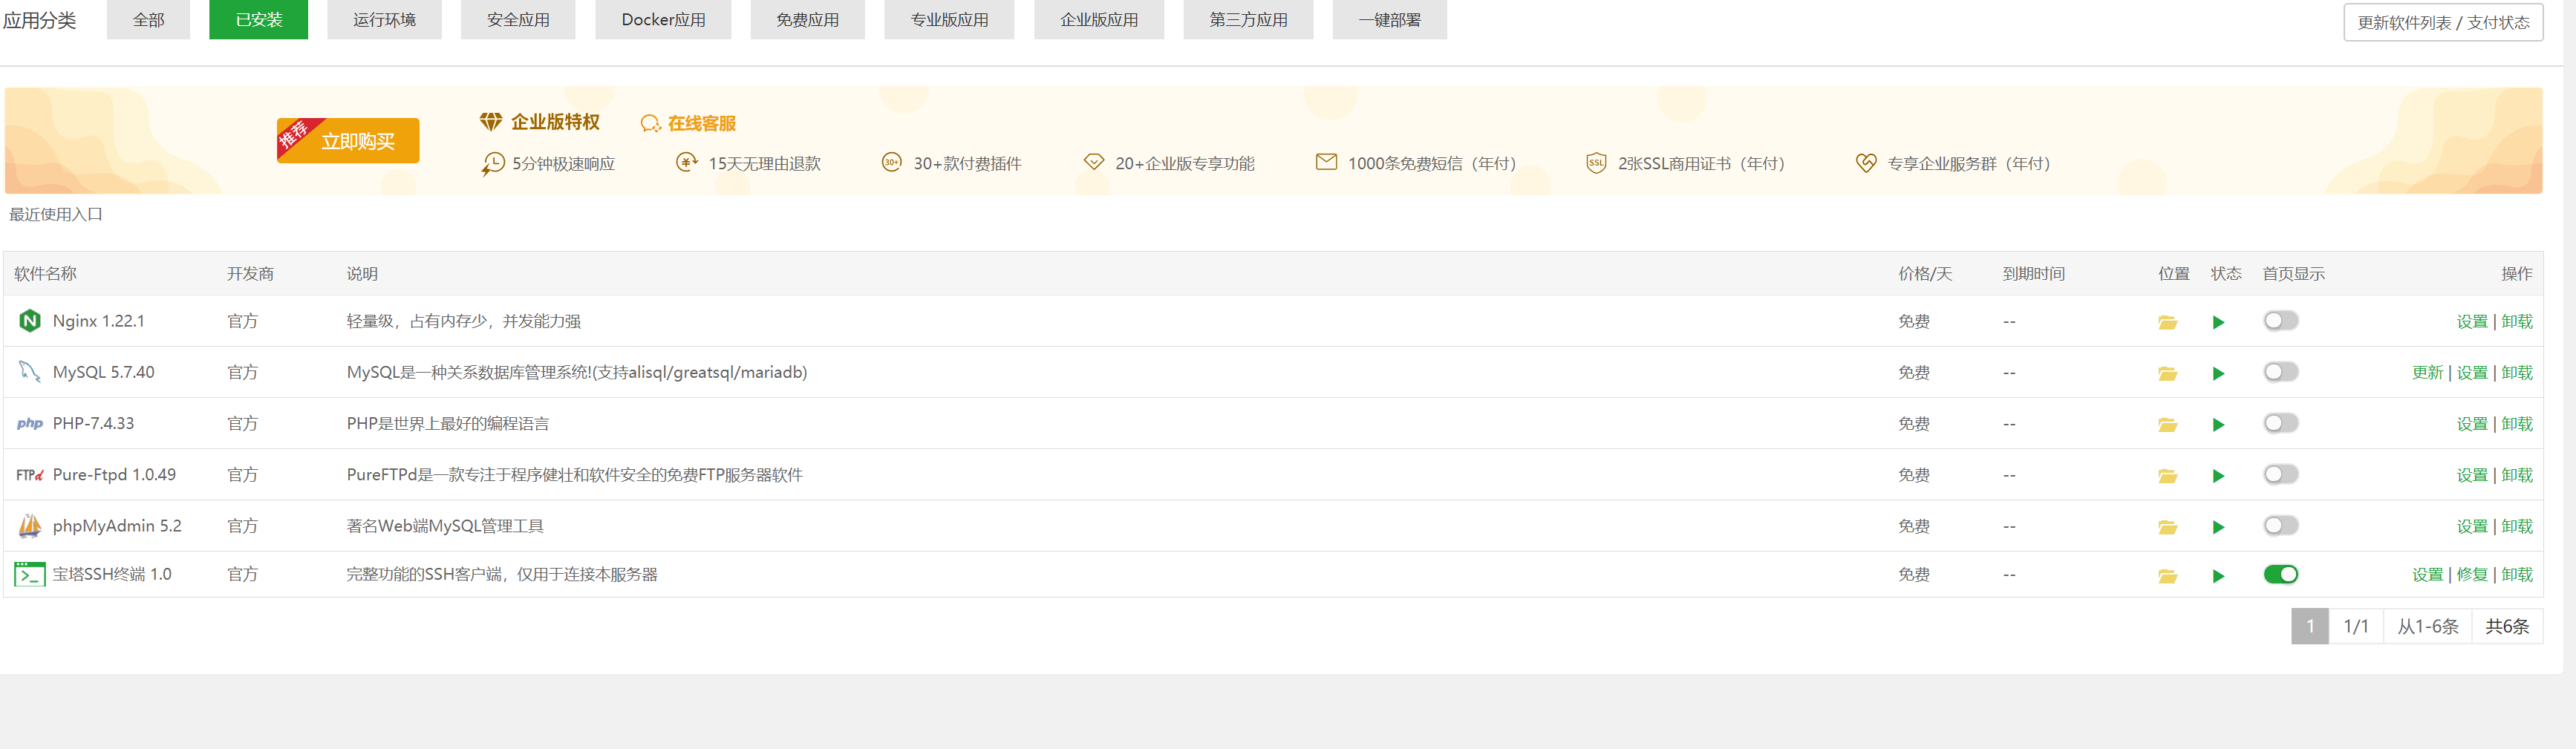Enable homepage display for Pure-Ftpd
2576x749 pixels.
click(2281, 474)
